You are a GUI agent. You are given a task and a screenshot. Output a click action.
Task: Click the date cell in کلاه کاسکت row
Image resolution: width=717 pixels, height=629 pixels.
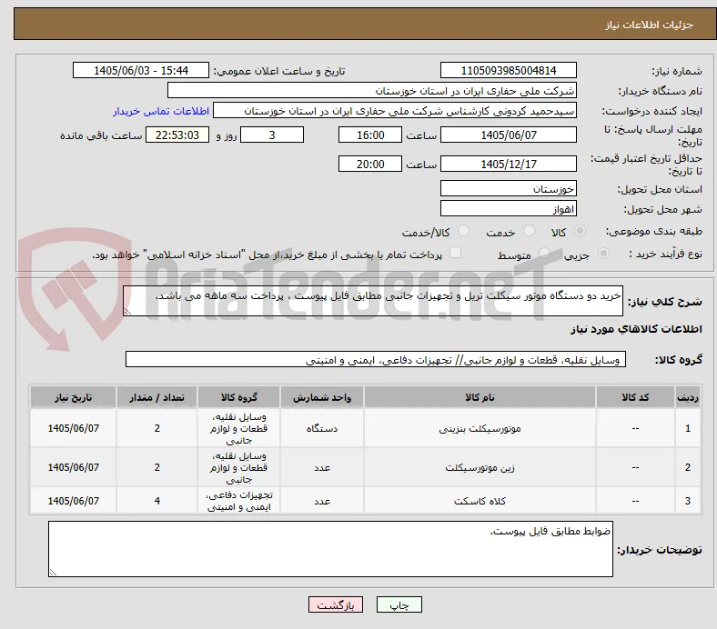(x=73, y=501)
